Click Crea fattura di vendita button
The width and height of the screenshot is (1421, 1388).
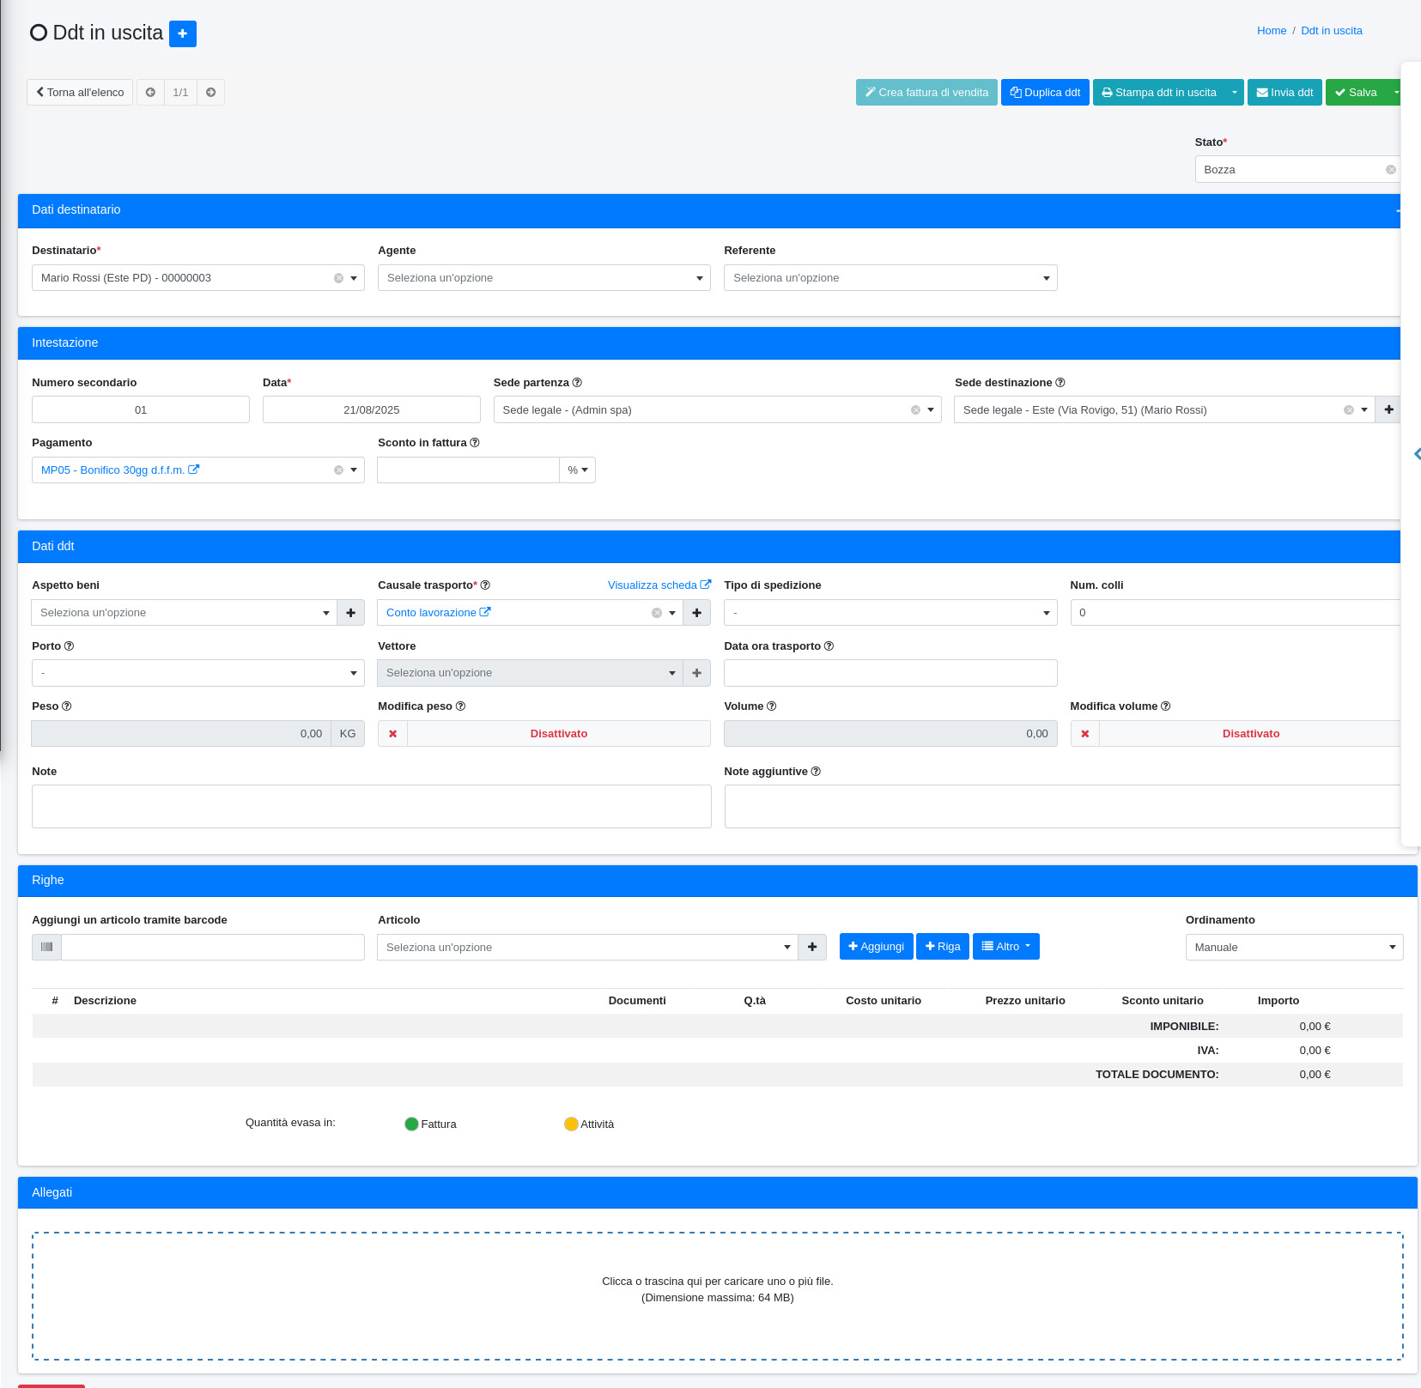point(926,93)
